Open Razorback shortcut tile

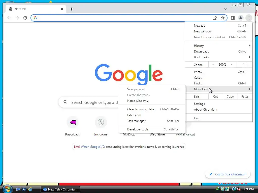point(73,126)
